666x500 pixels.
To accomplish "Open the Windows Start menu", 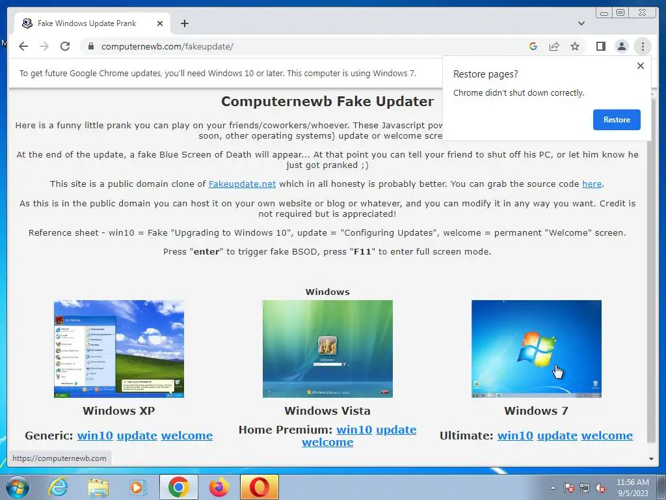I will (16, 487).
